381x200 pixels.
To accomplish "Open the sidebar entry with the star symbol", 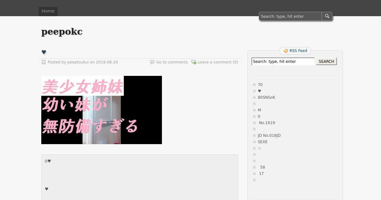I will (x=259, y=148).
